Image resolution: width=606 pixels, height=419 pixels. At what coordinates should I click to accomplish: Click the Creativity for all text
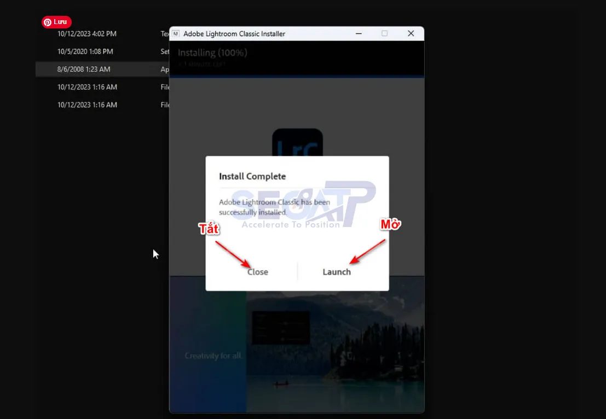pyautogui.click(x=213, y=356)
